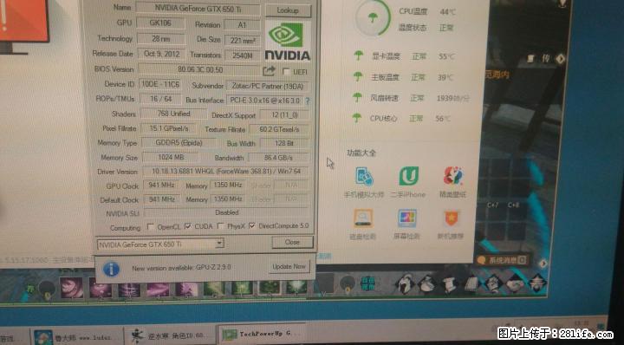The image size is (624, 345).
Task: Toggle the CUDA checkbox
Action: click(188, 226)
